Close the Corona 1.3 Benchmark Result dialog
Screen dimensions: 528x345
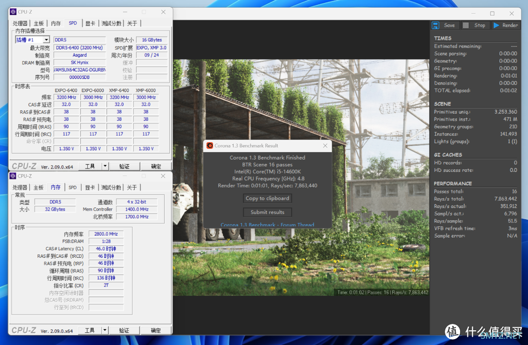[x=325, y=146]
